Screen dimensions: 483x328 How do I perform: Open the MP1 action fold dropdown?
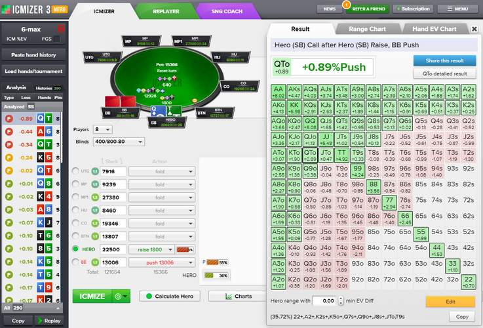[162, 197]
